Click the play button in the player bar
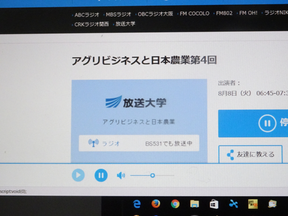Image resolution: width=288 pixels, height=216 pixels. click(x=78, y=175)
